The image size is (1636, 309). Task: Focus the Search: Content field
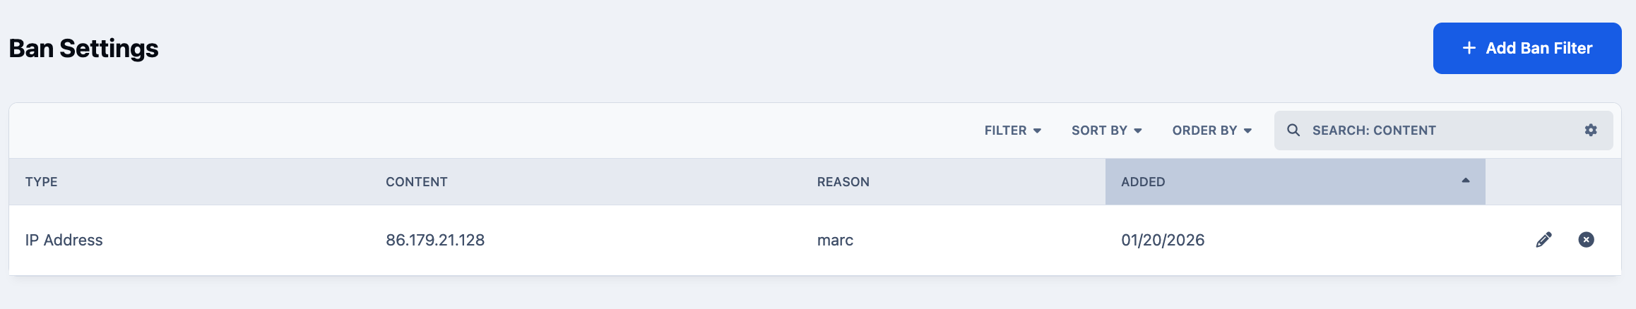pyautogui.click(x=1444, y=131)
